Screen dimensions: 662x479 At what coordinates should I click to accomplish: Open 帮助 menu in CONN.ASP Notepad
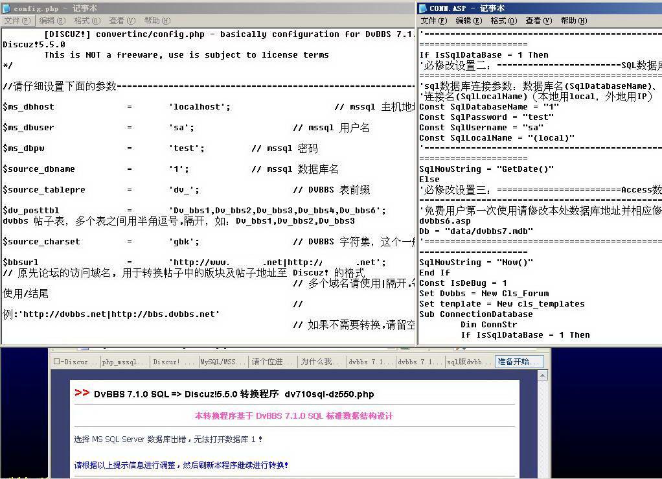[x=574, y=21]
